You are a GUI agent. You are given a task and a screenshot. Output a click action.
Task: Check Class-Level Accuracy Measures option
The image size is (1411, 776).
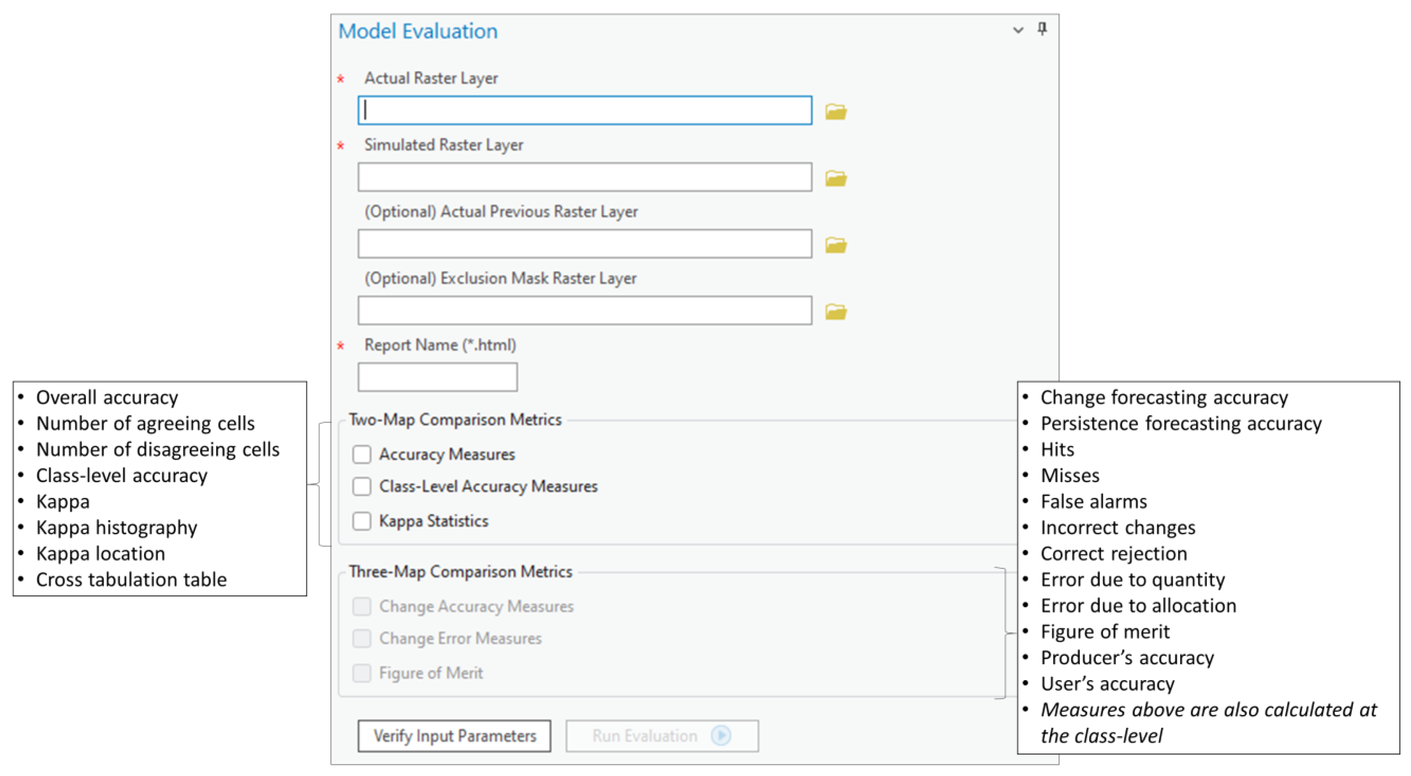361,486
